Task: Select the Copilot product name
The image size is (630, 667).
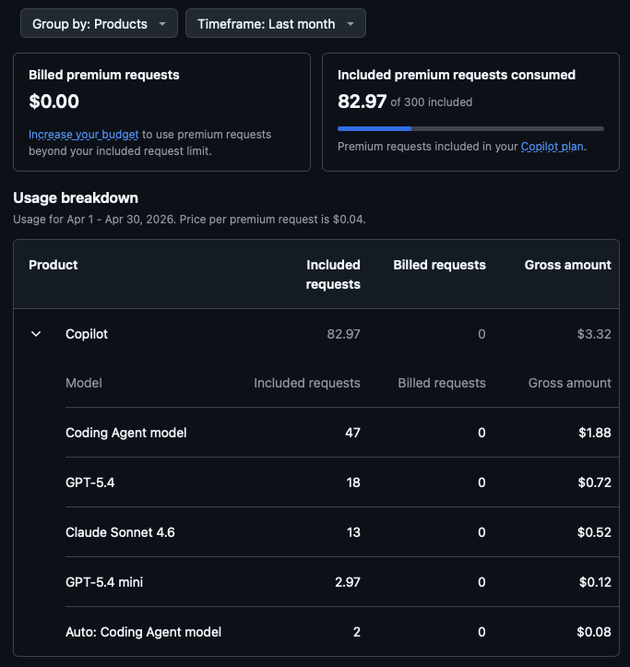Action: (x=87, y=334)
